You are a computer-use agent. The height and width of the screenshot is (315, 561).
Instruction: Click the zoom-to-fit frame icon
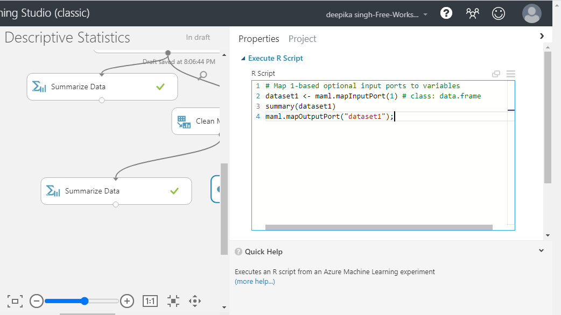pos(15,301)
